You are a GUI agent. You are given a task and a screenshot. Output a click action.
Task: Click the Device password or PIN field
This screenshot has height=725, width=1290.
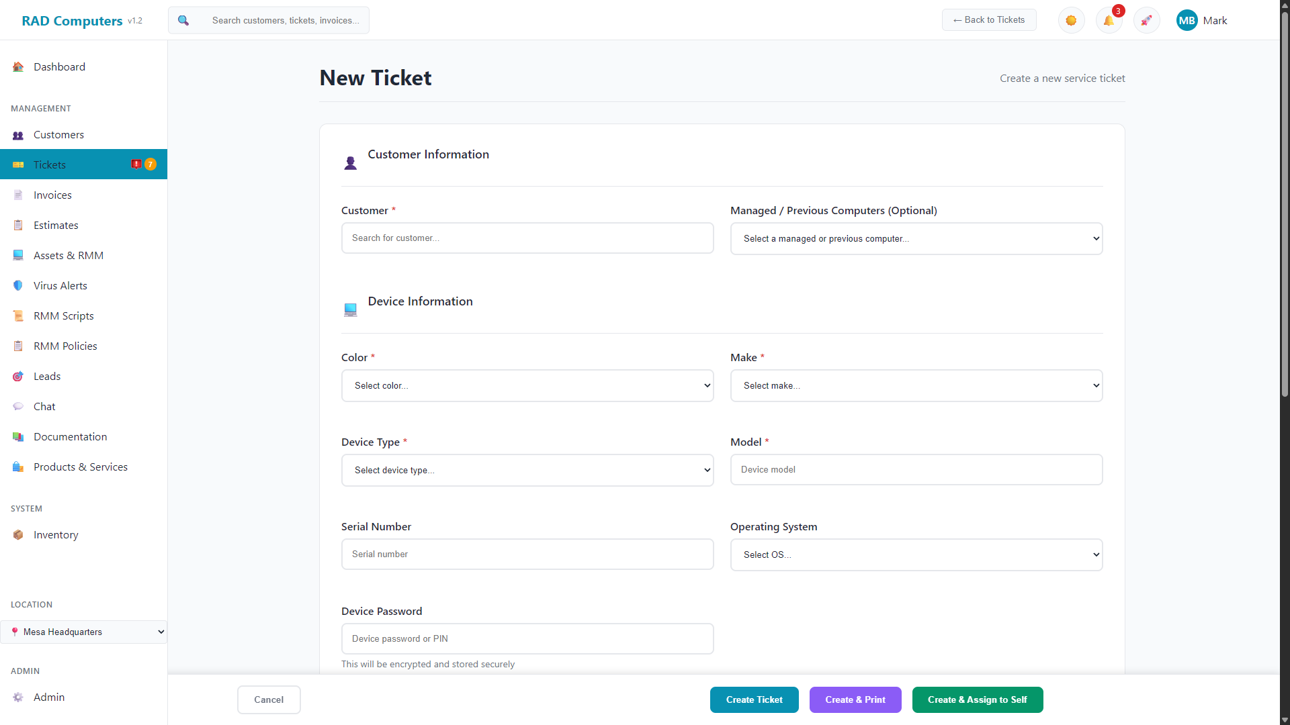527,638
